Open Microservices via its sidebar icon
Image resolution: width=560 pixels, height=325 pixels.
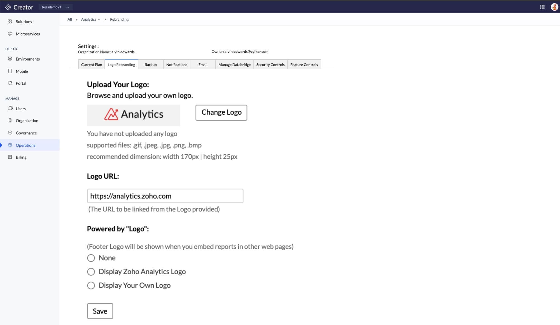click(x=10, y=34)
